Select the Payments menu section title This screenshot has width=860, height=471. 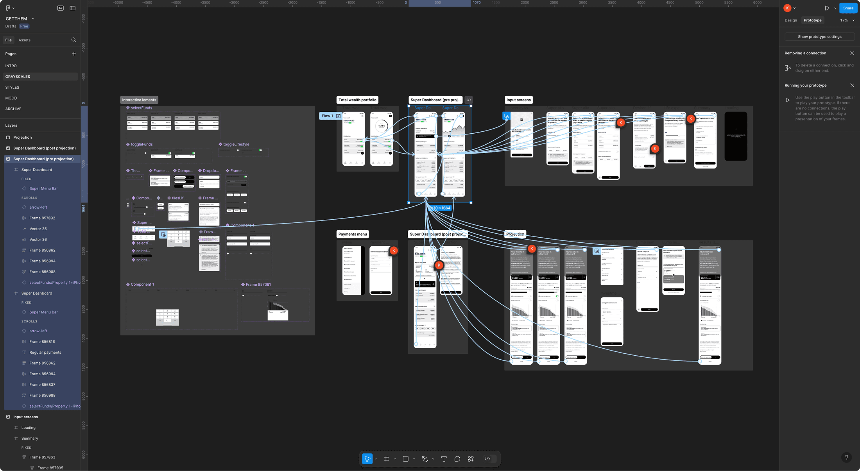coord(353,235)
